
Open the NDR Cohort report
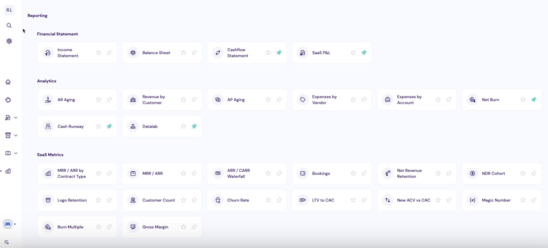(493, 173)
